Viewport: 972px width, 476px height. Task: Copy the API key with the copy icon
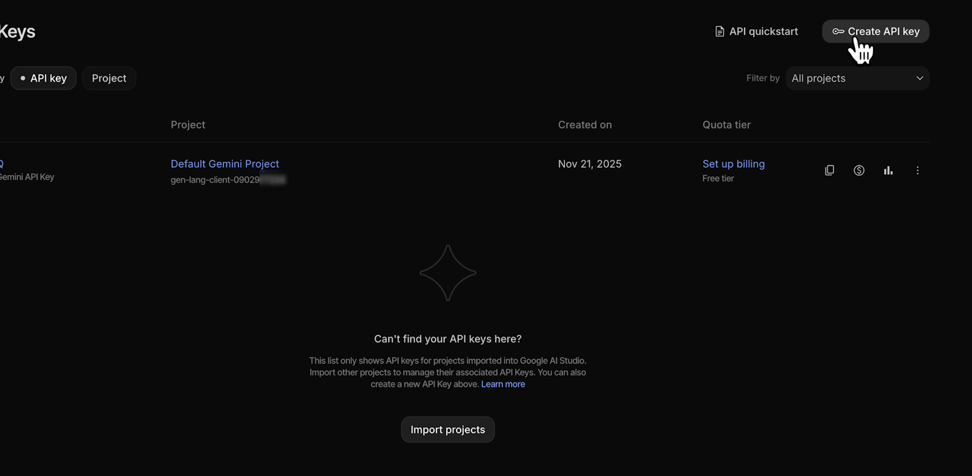pos(829,170)
